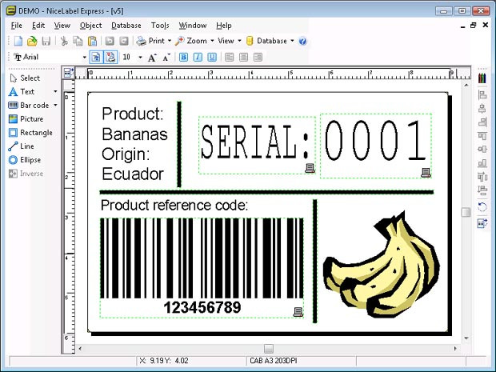
Task: Open an existing label file
Action: click(x=32, y=41)
